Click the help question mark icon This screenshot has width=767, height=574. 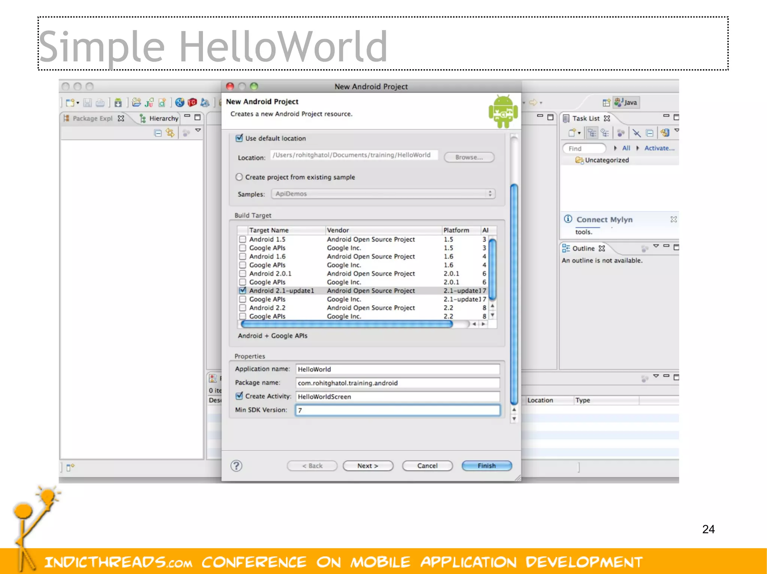pyautogui.click(x=236, y=466)
